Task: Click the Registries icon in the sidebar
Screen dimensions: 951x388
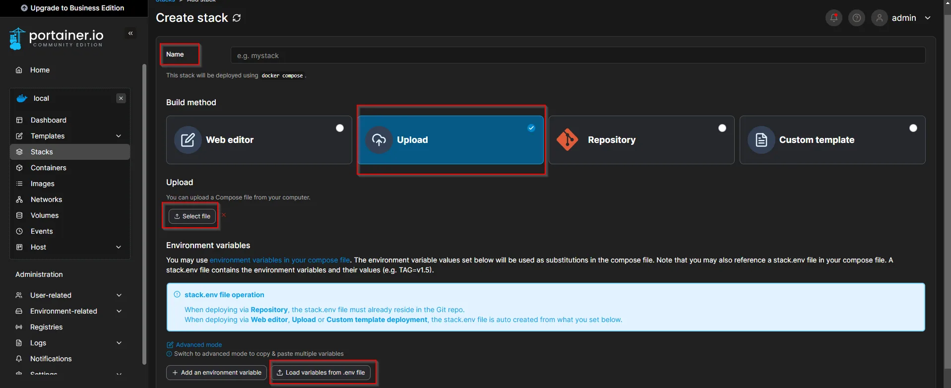Action: 19,327
